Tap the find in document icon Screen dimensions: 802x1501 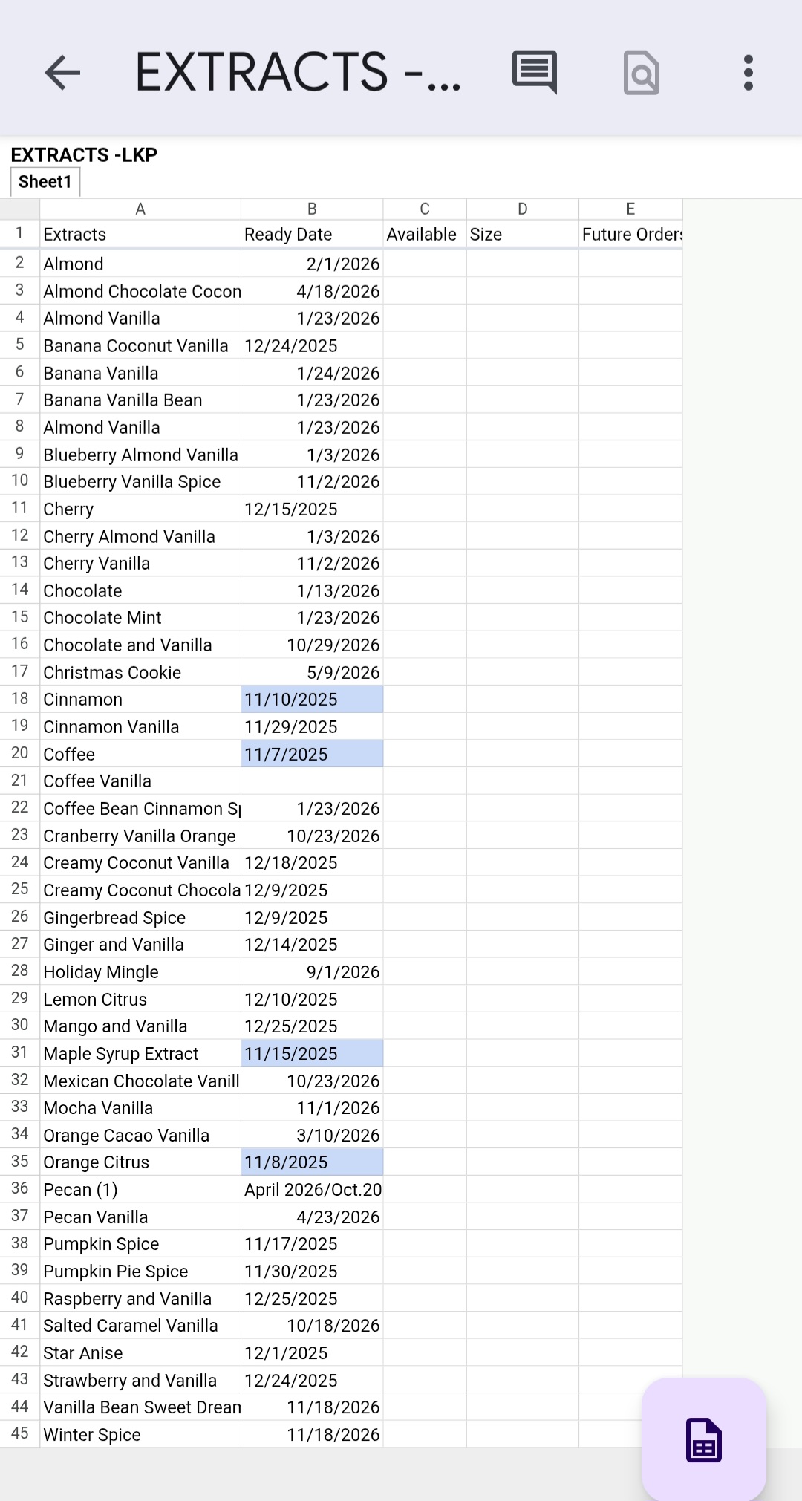[642, 73]
